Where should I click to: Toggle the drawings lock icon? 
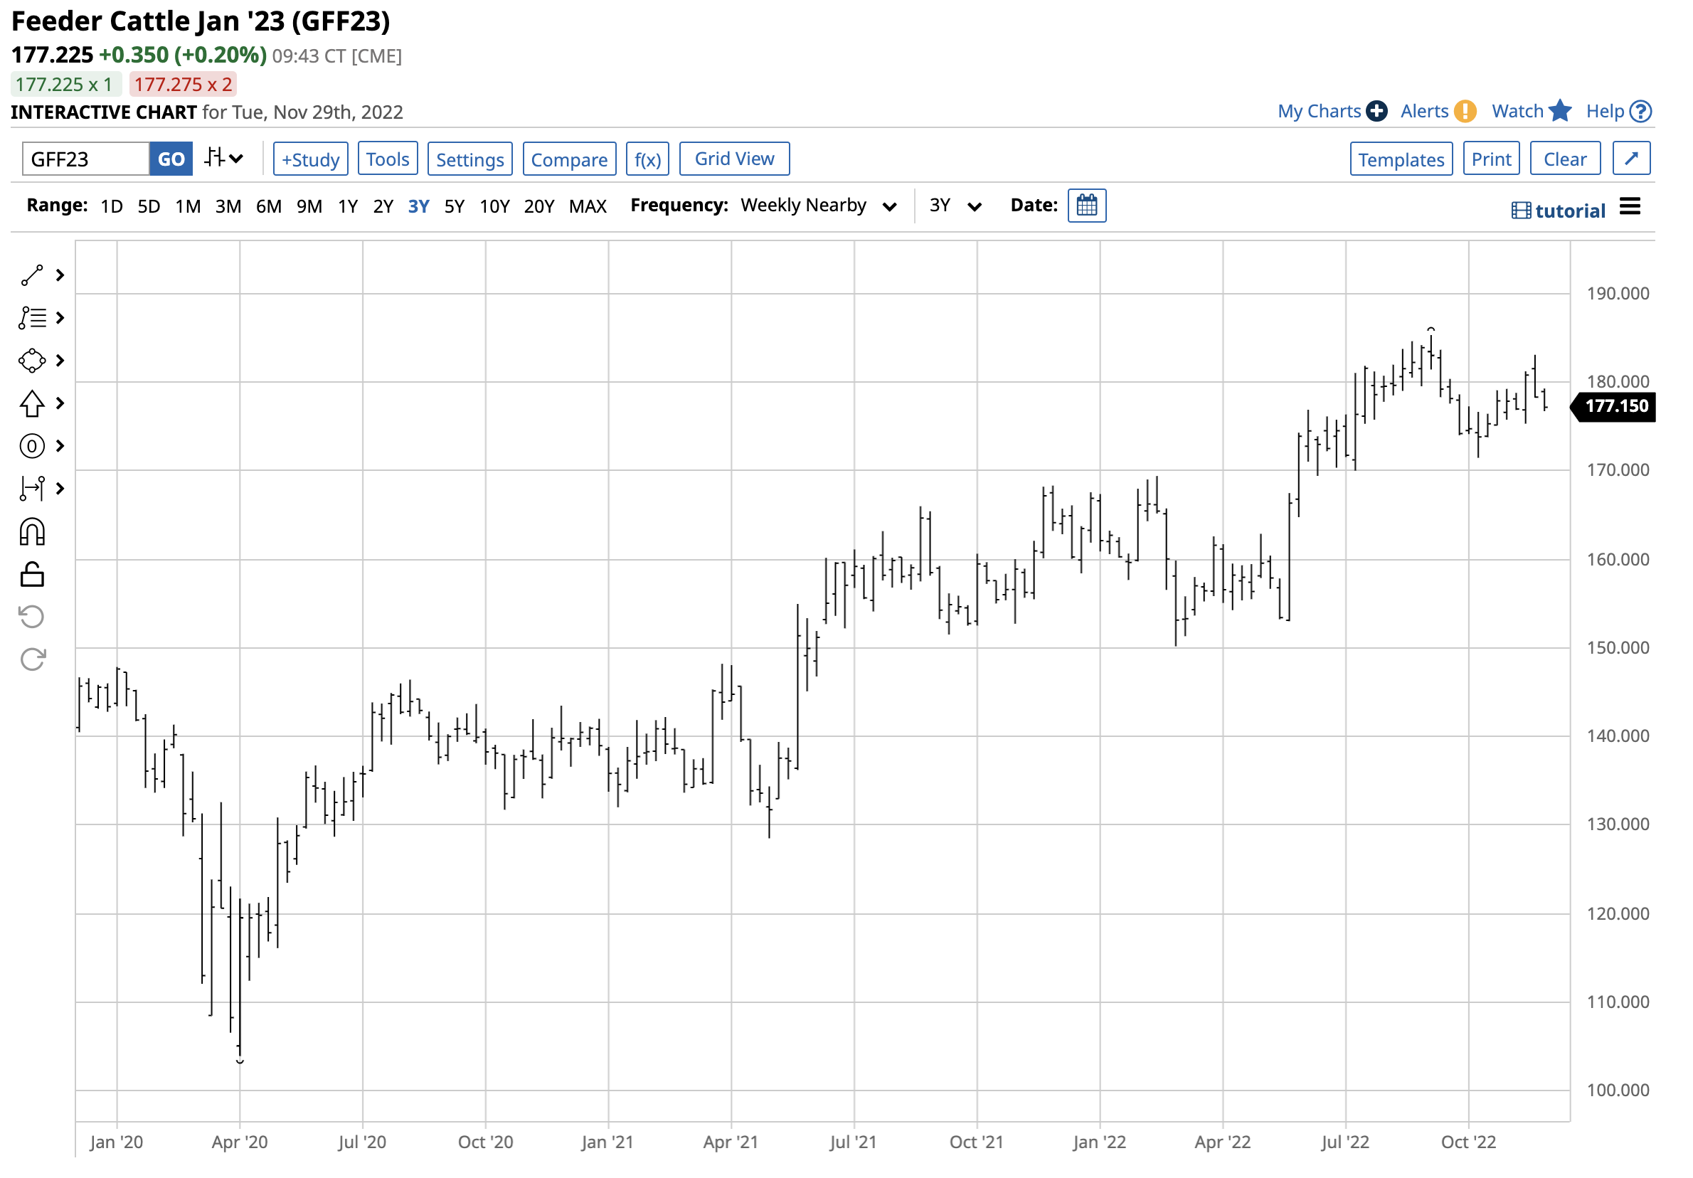tap(32, 574)
